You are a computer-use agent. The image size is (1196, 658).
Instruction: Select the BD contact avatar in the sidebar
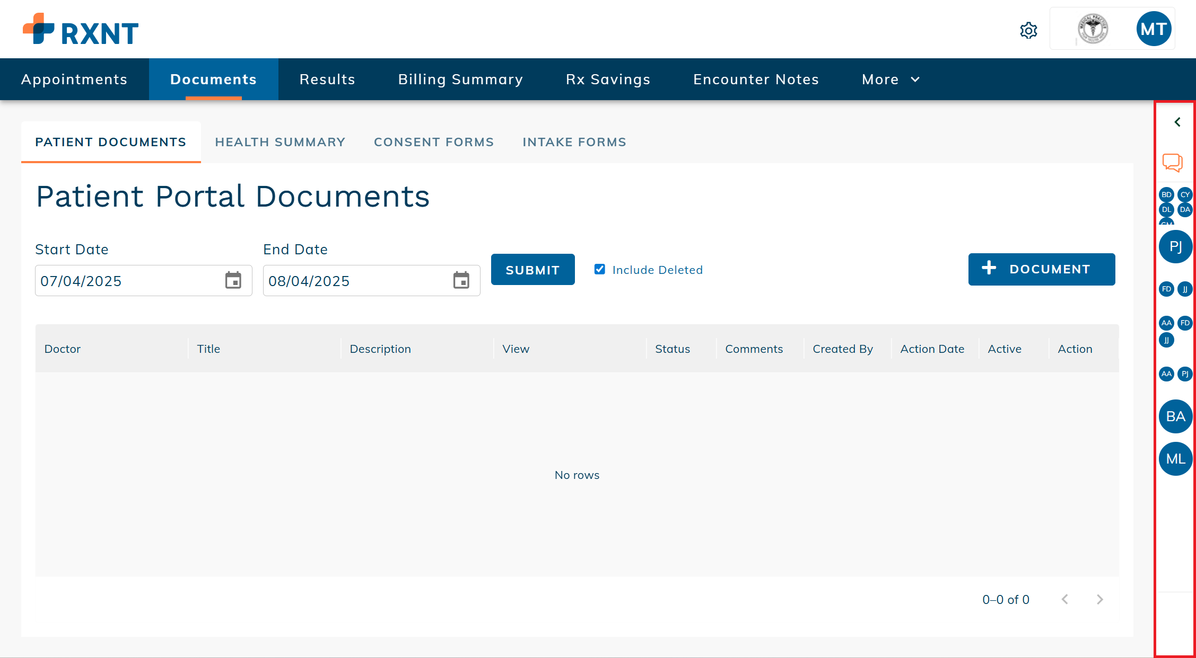(1166, 194)
